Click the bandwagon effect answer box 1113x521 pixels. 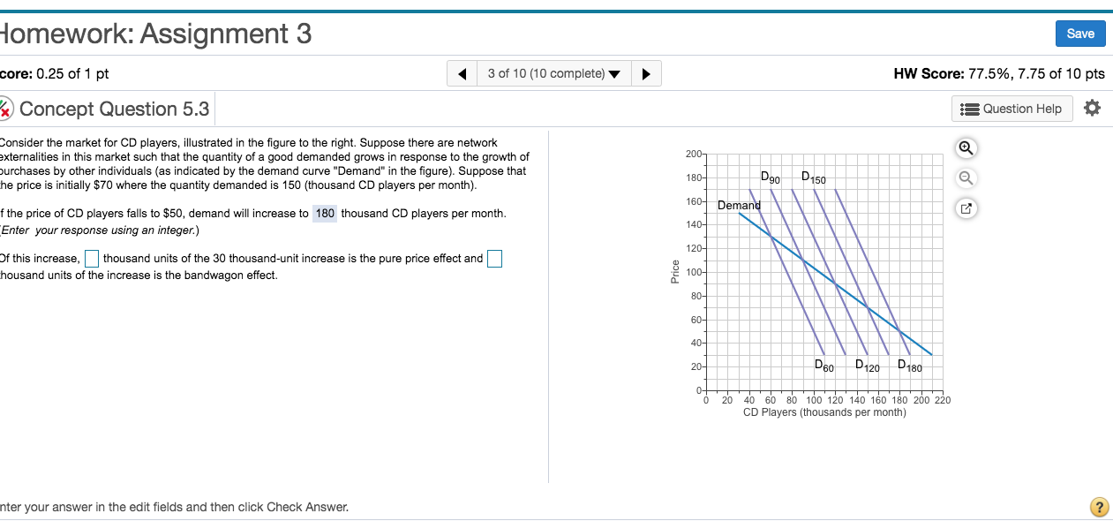click(x=494, y=258)
